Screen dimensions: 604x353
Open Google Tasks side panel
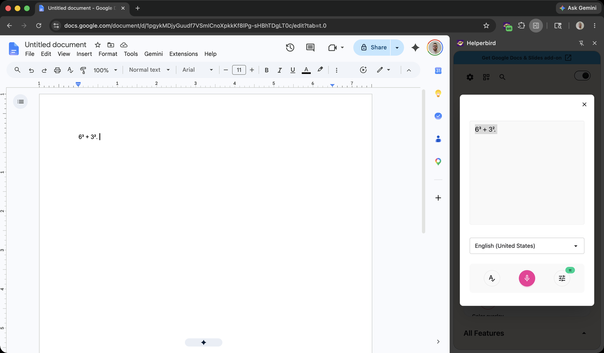pyautogui.click(x=438, y=116)
